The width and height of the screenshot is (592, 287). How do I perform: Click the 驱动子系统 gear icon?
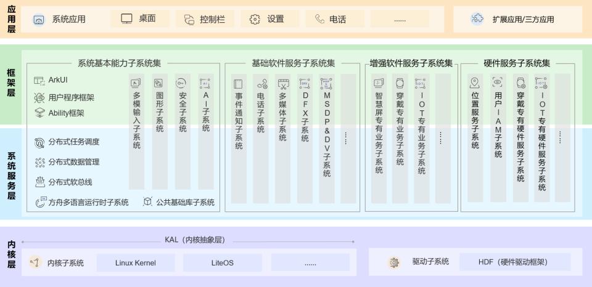(393, 262)
